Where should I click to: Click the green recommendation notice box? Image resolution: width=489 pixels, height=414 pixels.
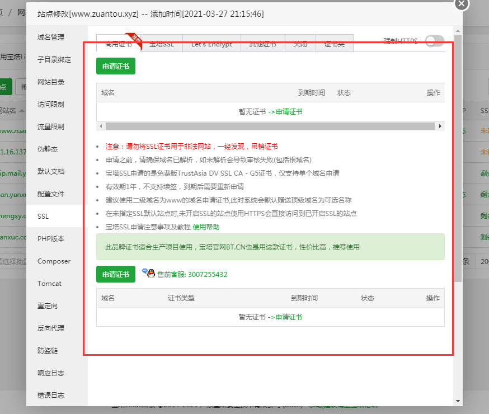(270, 247)
